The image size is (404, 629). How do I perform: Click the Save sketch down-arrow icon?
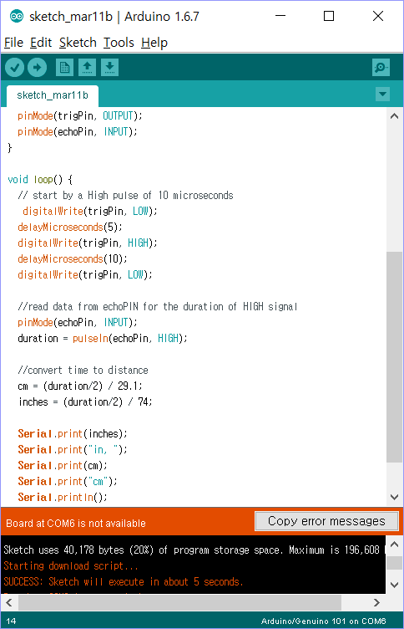(x=109, y=68)
